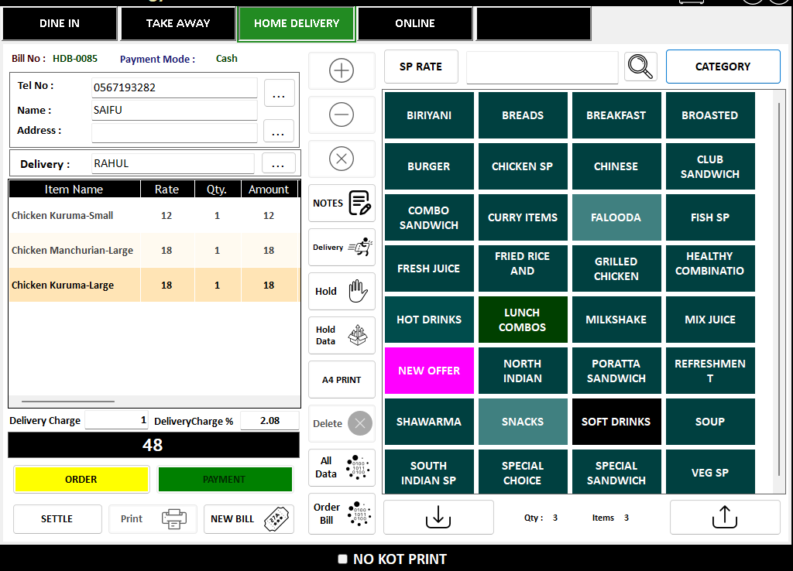This screenshot has width=793, height=571.
Task: Click the DeliveryCharge % field
Action: point(269,420)
